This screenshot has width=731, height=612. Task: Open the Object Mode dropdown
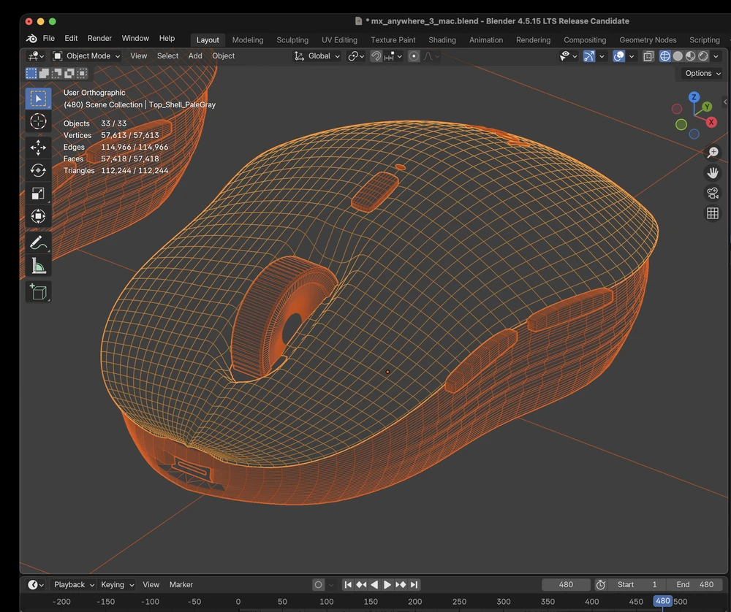(87, 56)
